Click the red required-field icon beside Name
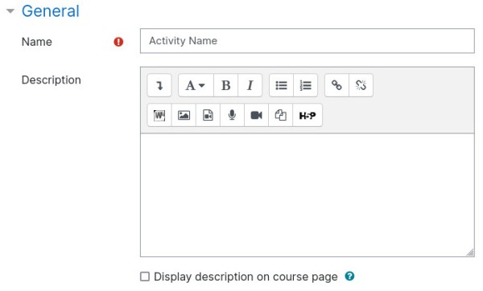Viewport: 483px width, 291px height. pyautogui.click(x=118, y=42)
